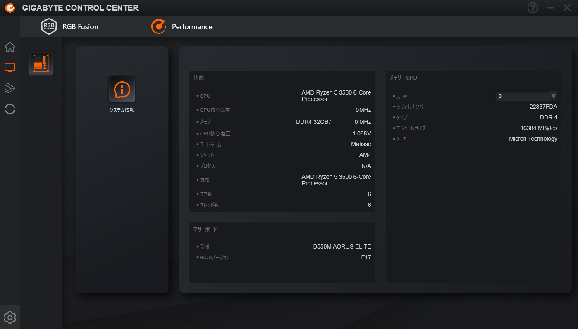578x329 pixels.
Task: Go to Home icon in sidebar
Action: click(x=10, y=47)
